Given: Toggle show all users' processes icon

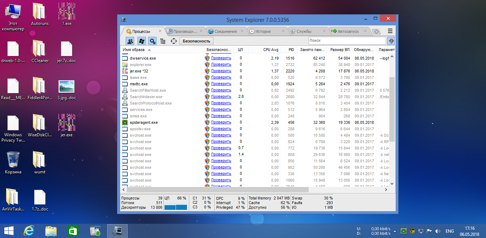Looking at the screenshot, I should click(x=130, y=41).
